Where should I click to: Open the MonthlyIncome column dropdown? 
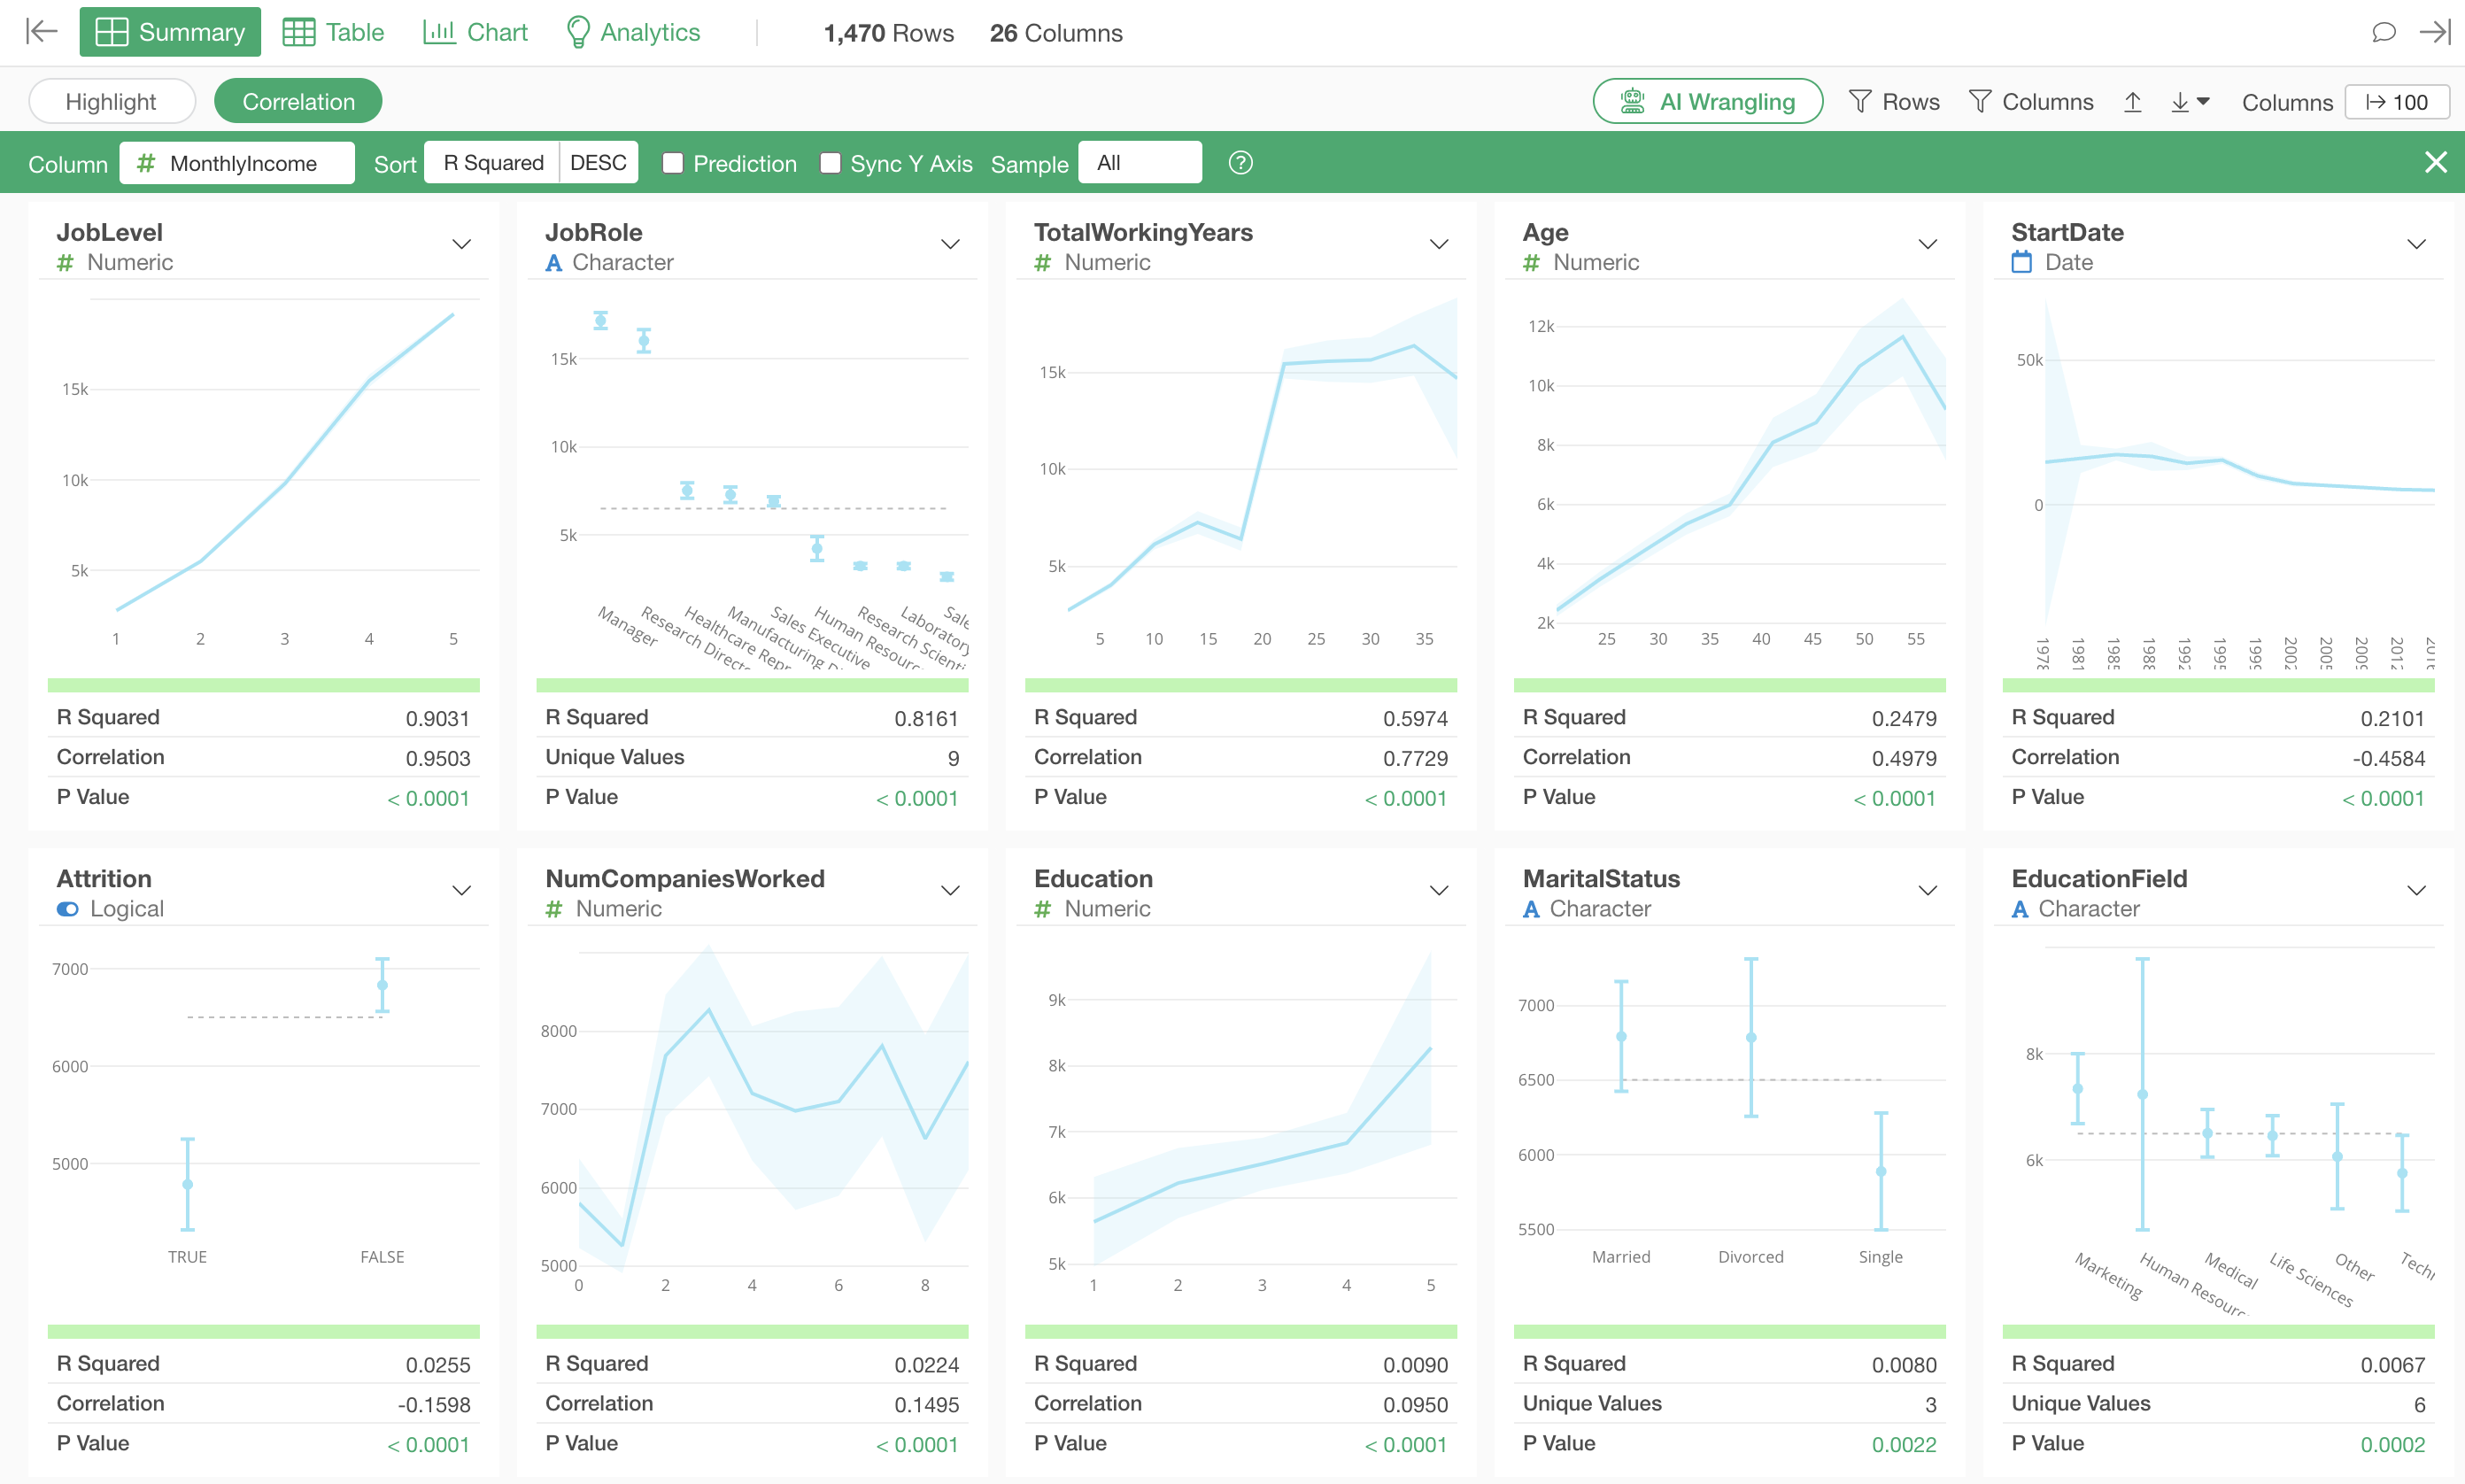(x=237, y=163)
